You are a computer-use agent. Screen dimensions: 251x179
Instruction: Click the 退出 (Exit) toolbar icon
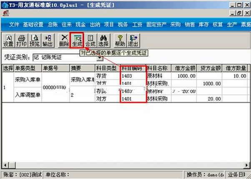click(x=133, y=40)
